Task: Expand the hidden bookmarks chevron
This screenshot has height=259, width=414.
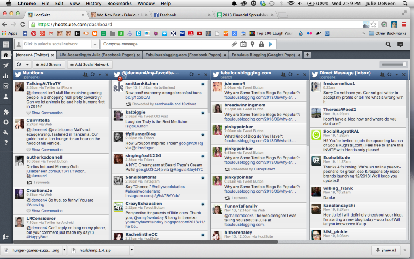Action: pyautogui.click(x=363, y=33)
